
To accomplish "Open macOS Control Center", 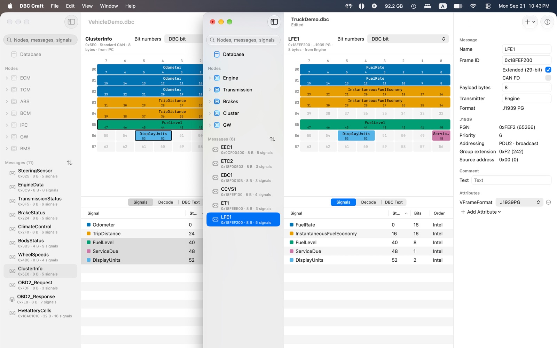I will point(488,6).
